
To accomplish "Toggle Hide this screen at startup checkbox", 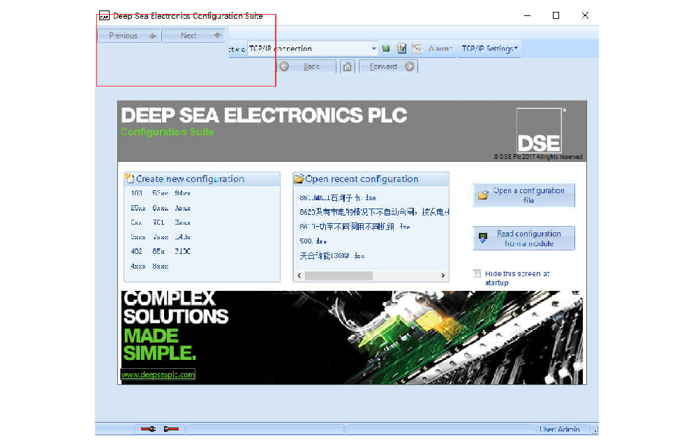I will [x=477, y=273].
